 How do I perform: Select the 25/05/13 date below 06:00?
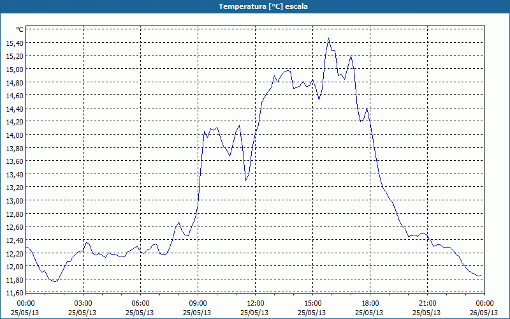pos(140,313)
